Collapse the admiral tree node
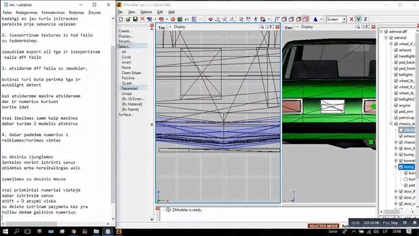 click(x=386, y=38)
